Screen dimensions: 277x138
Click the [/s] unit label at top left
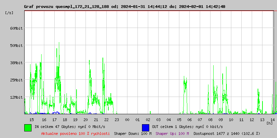click(x=9, y=12)
